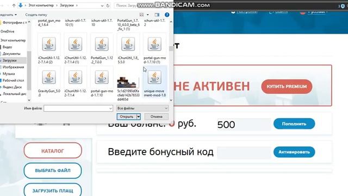The height and width of the screenshot is (196, 348).
Task: Click the up-one-level arrow in the file dialog
Action: (14, 5)
